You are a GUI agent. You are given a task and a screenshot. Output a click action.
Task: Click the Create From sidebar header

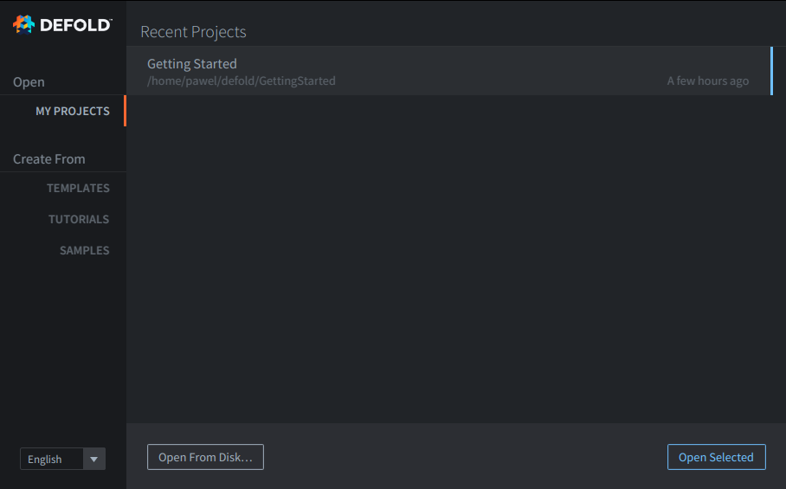click(x=49, y=159)
